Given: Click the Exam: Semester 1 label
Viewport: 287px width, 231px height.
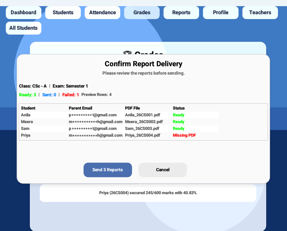Looking at the screenshot, I should point(70,86).
